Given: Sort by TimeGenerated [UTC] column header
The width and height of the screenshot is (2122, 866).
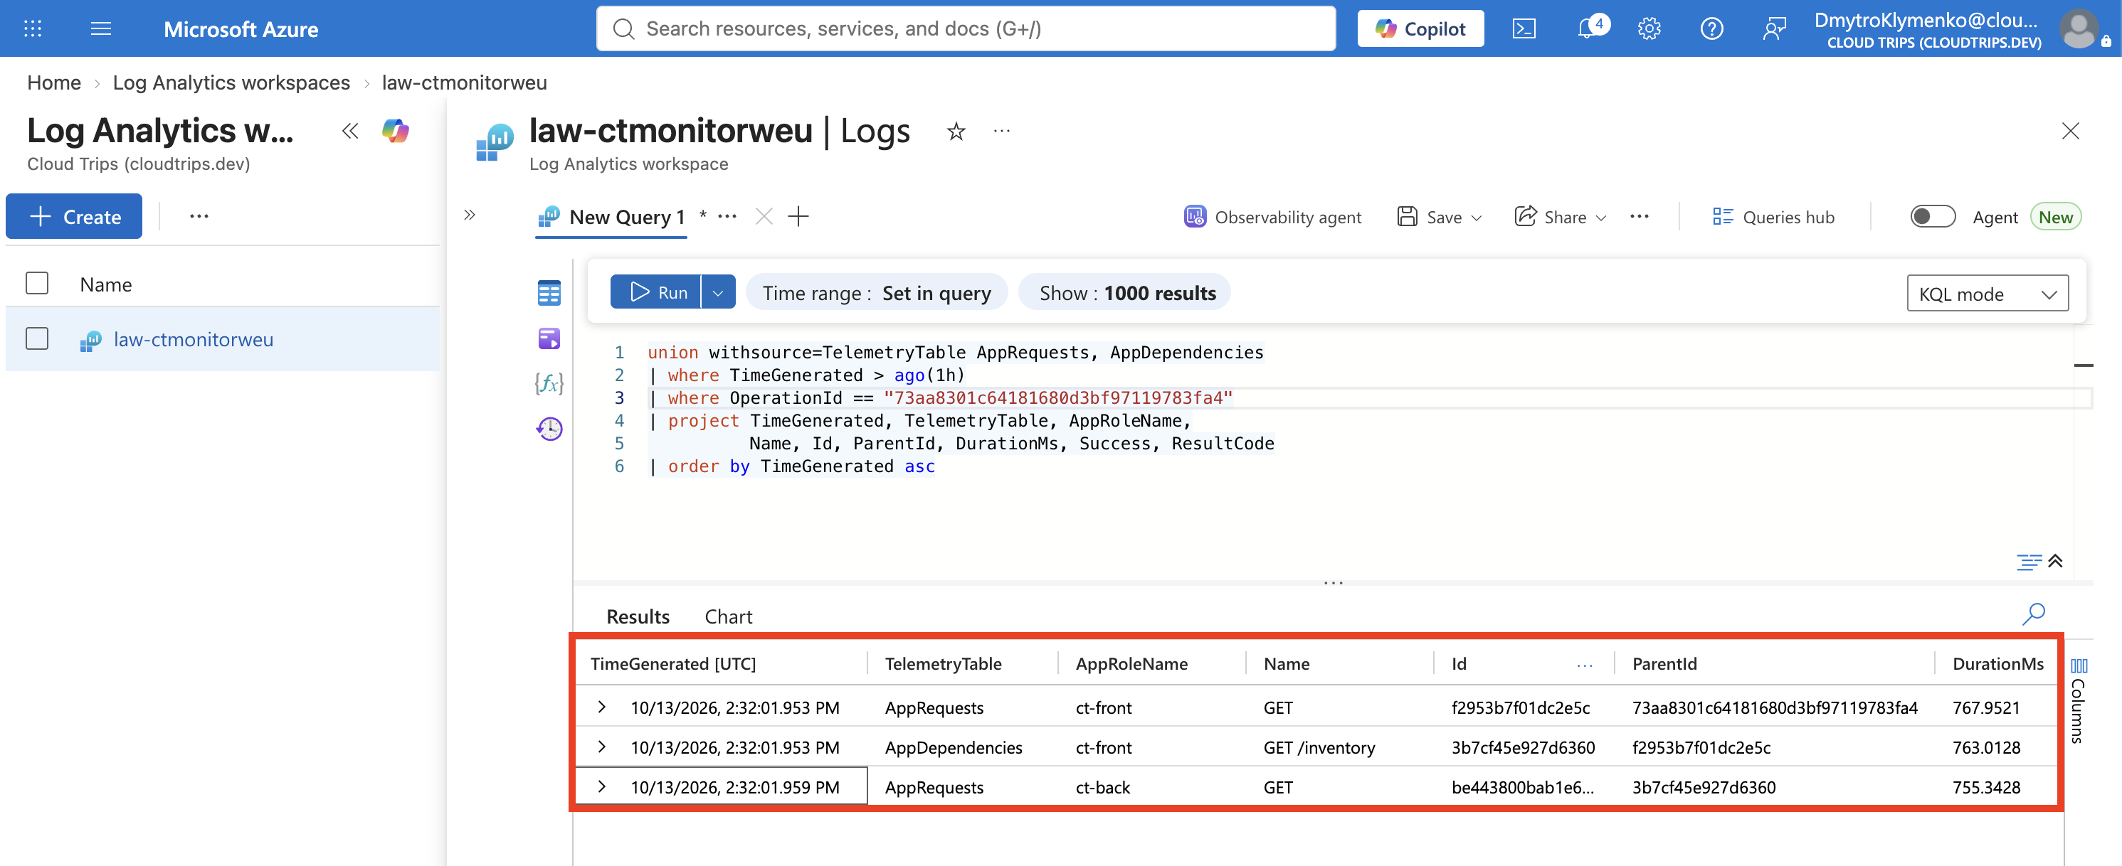Looking at the screenshot, I should (673, 664).
